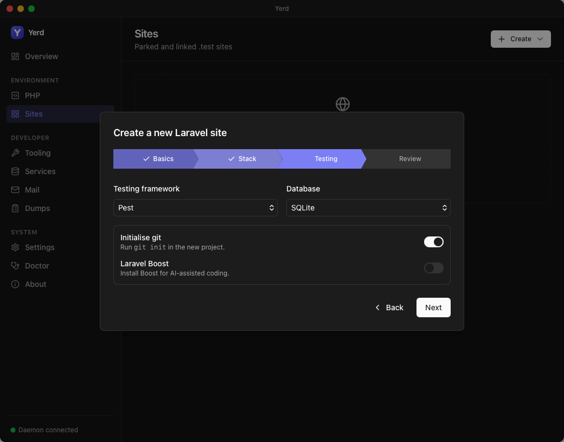The height and width of the screenshot is (442, 564).
Task: Click the About info icon
Action: click(15, 284)
